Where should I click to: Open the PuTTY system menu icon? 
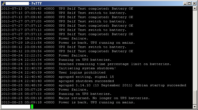(3, 3)
